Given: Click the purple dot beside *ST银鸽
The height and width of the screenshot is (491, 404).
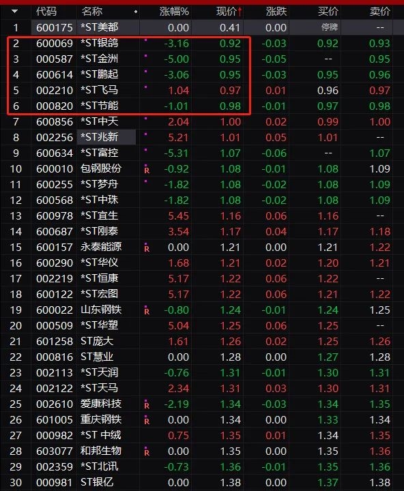Looking at the screenshot, I should pyautogui.click(x=146, y=40).
